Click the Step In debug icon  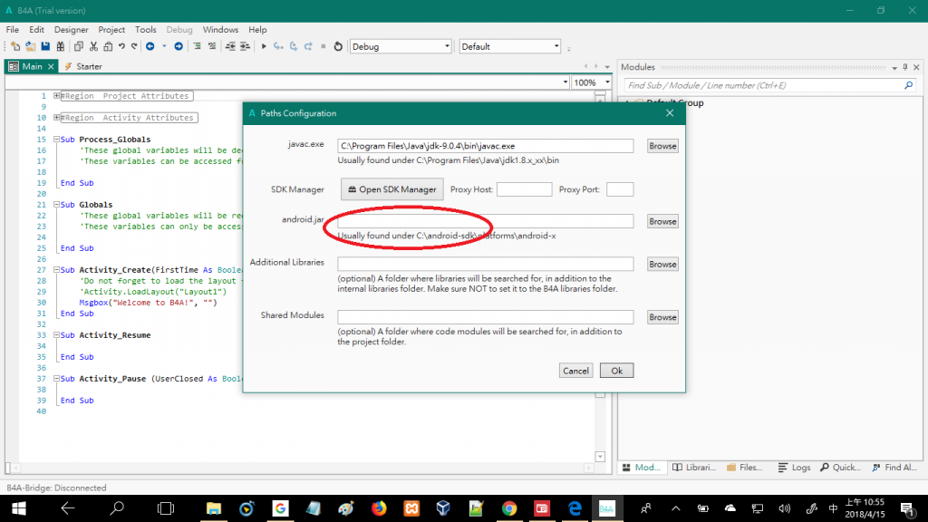click(278, 46)
